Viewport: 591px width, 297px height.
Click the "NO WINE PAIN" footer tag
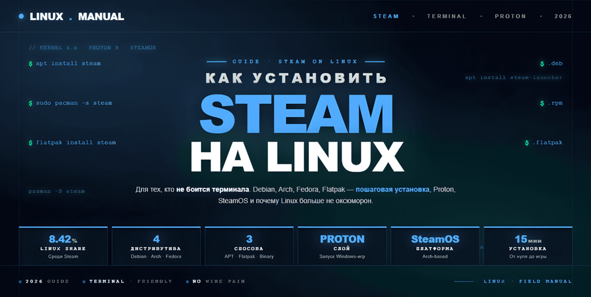(216, 281)
